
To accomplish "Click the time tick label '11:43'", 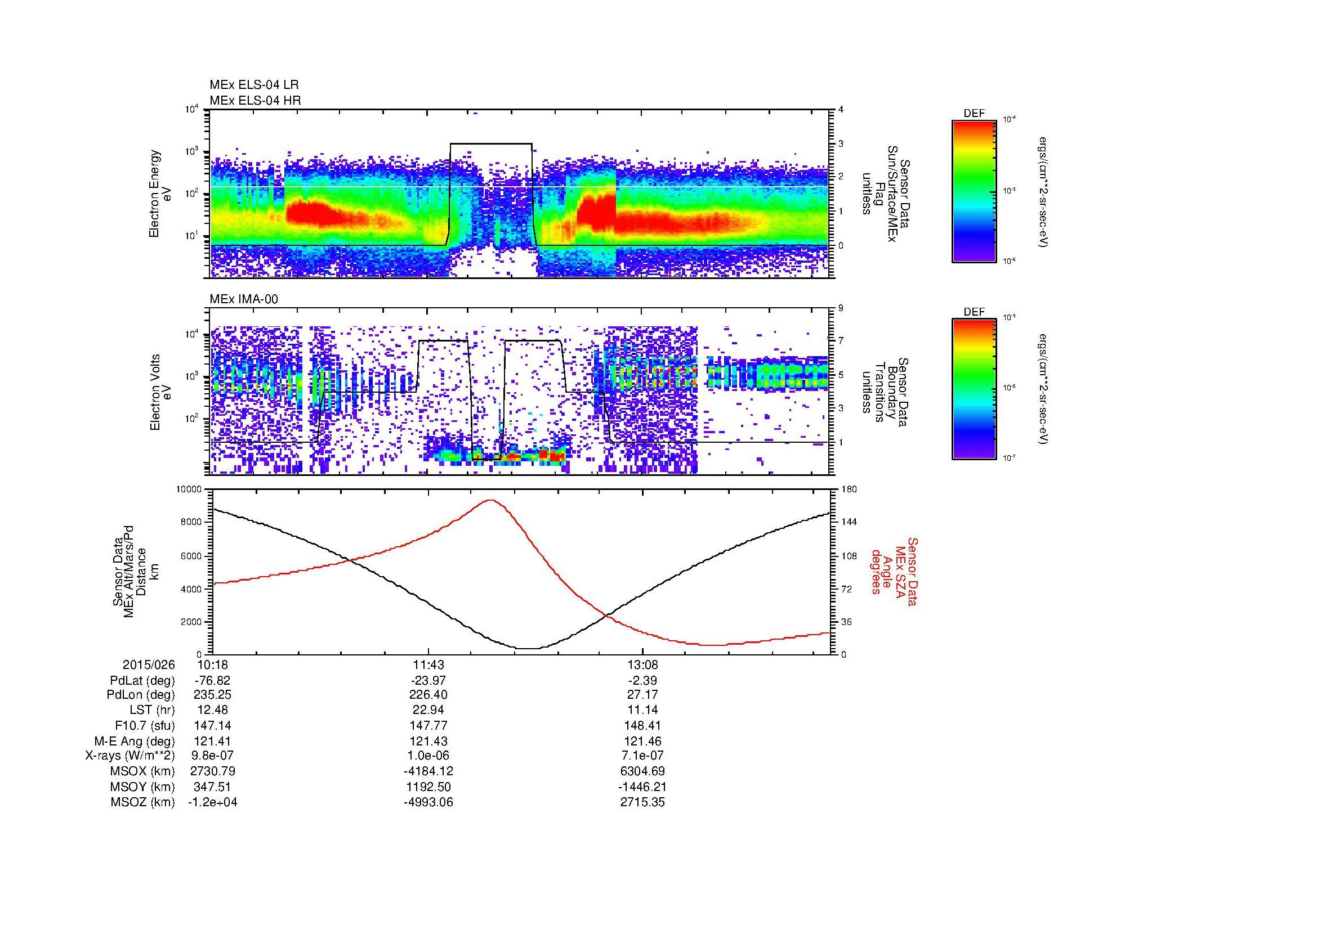I will 428,665.
